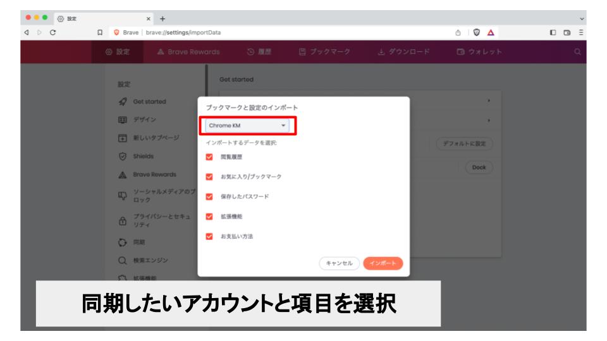Screen dimensions: 607x341
Task: Click the macOS green maximize button
Action: pos(45,18)
